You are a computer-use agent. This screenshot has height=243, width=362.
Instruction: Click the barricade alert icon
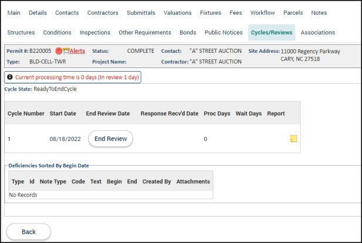point(66,51)
